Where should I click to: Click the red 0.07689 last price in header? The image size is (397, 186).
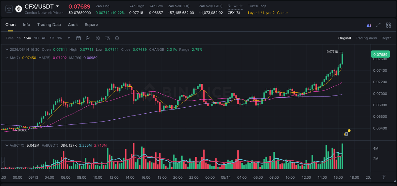point(79,6)
